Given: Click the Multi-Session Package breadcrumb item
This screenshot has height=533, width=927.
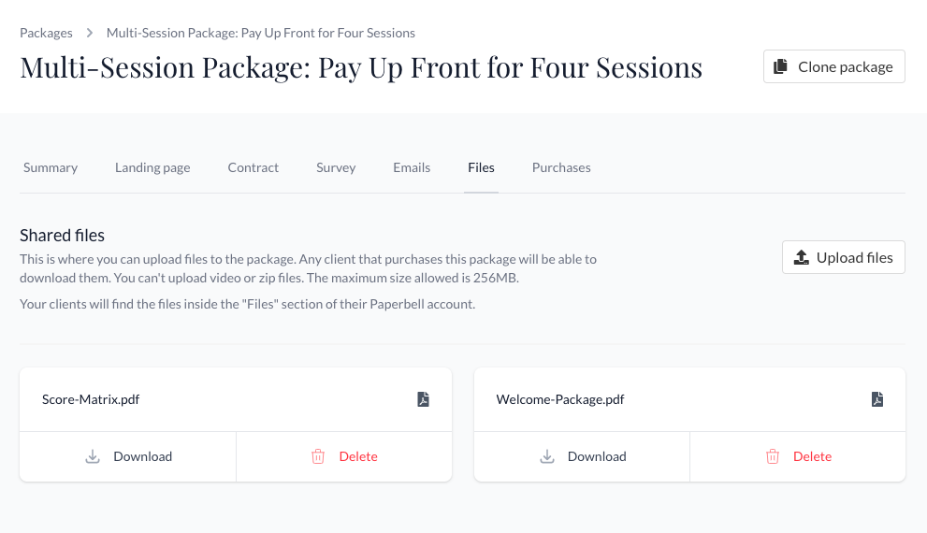Looking at the screenshot, I should 261,33.
